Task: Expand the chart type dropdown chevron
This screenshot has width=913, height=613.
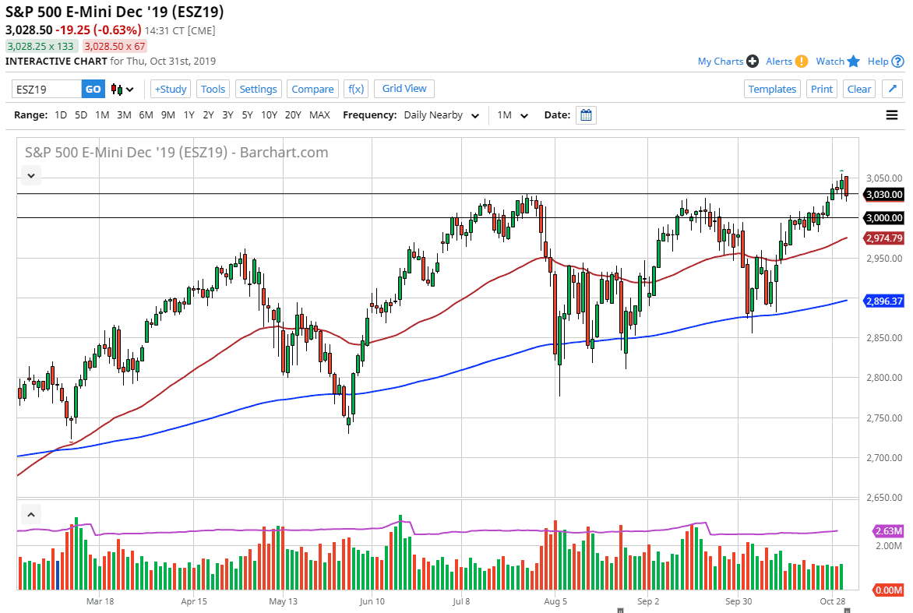Action: coord(128,89)
